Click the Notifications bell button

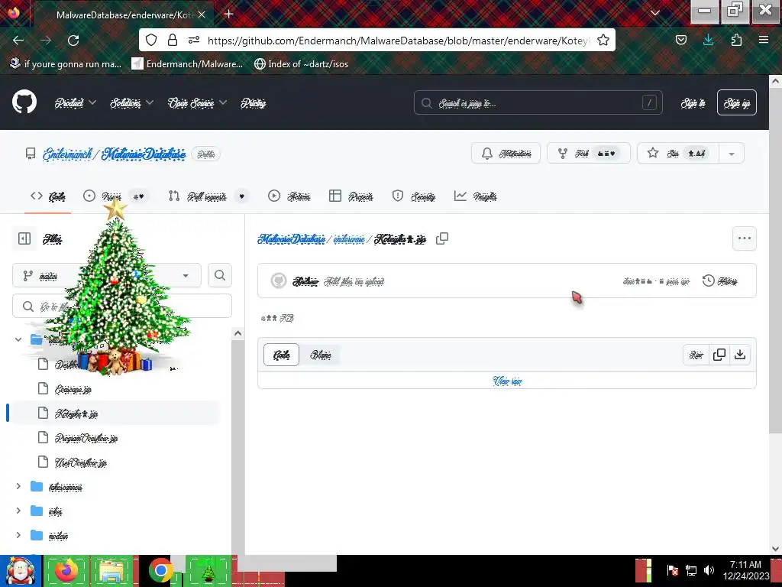(x=506, y=153)
